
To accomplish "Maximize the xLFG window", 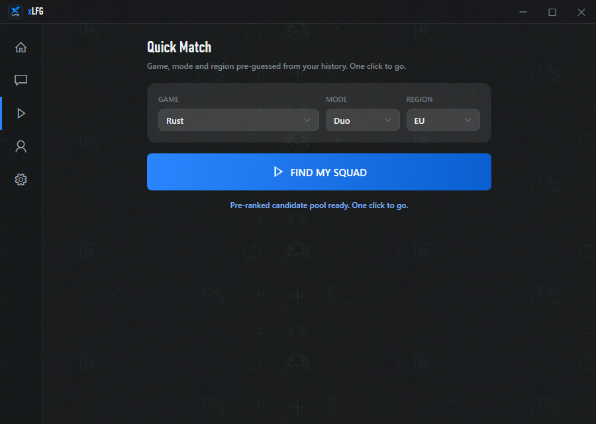I will point(552,12).
